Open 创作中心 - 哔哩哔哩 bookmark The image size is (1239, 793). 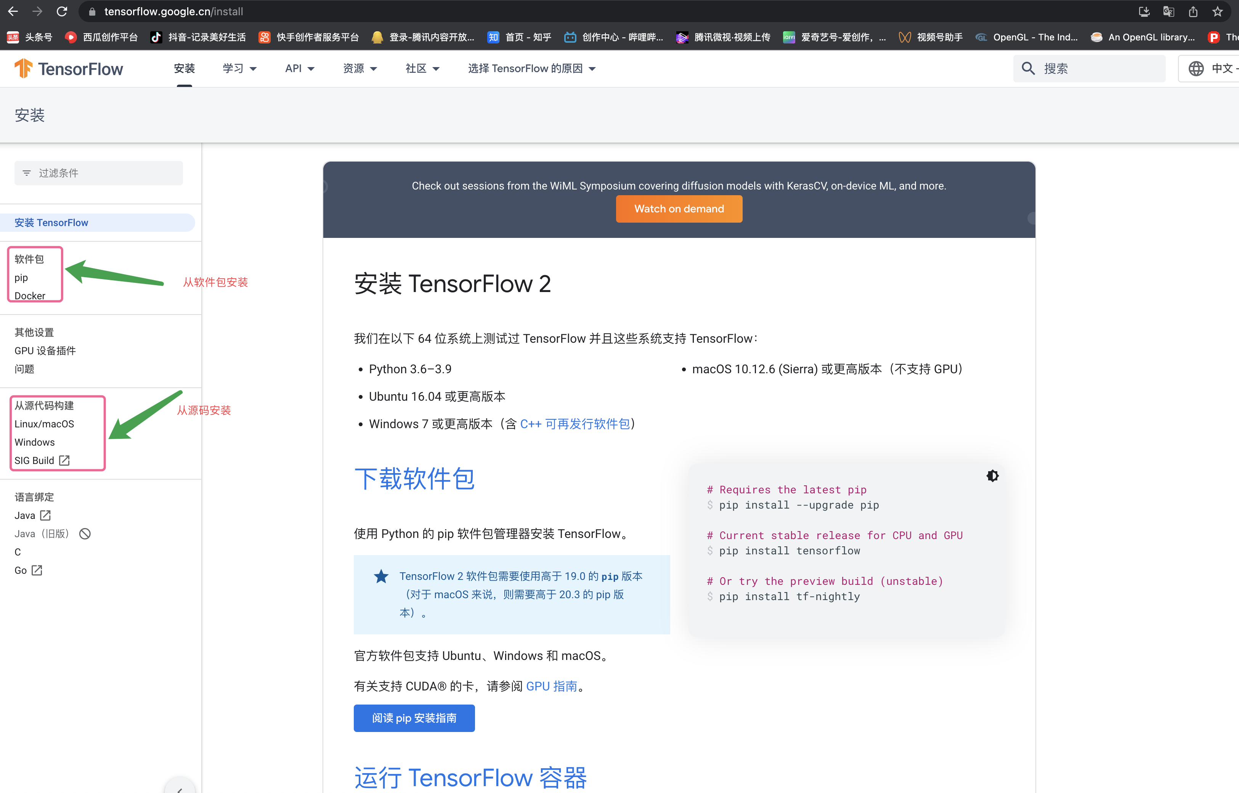click(613, 37)
